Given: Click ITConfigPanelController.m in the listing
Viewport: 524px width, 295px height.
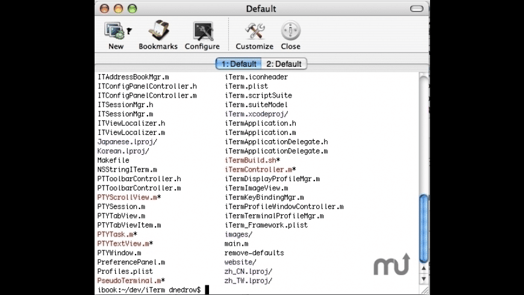Looking at the screenshot, I should click(147, 96).
